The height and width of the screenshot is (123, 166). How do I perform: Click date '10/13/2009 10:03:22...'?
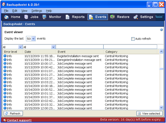[40, 82]
